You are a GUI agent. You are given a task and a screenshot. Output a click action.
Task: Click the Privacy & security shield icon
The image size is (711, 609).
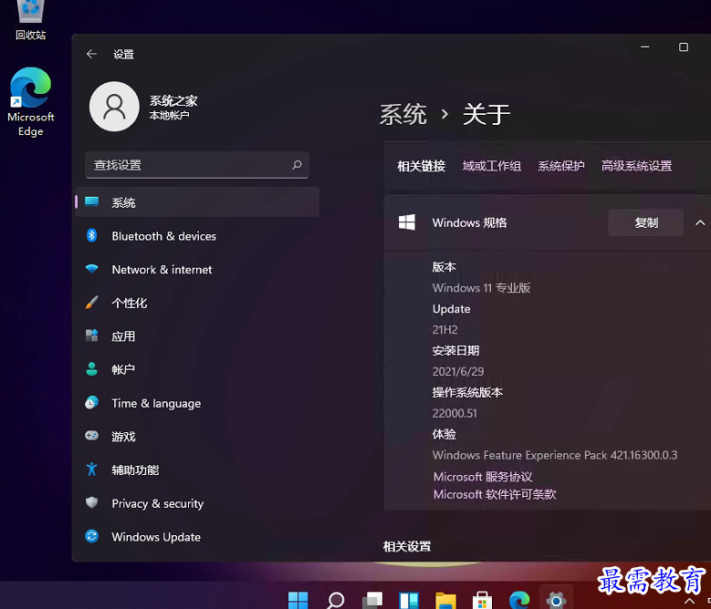click(91, 502)
